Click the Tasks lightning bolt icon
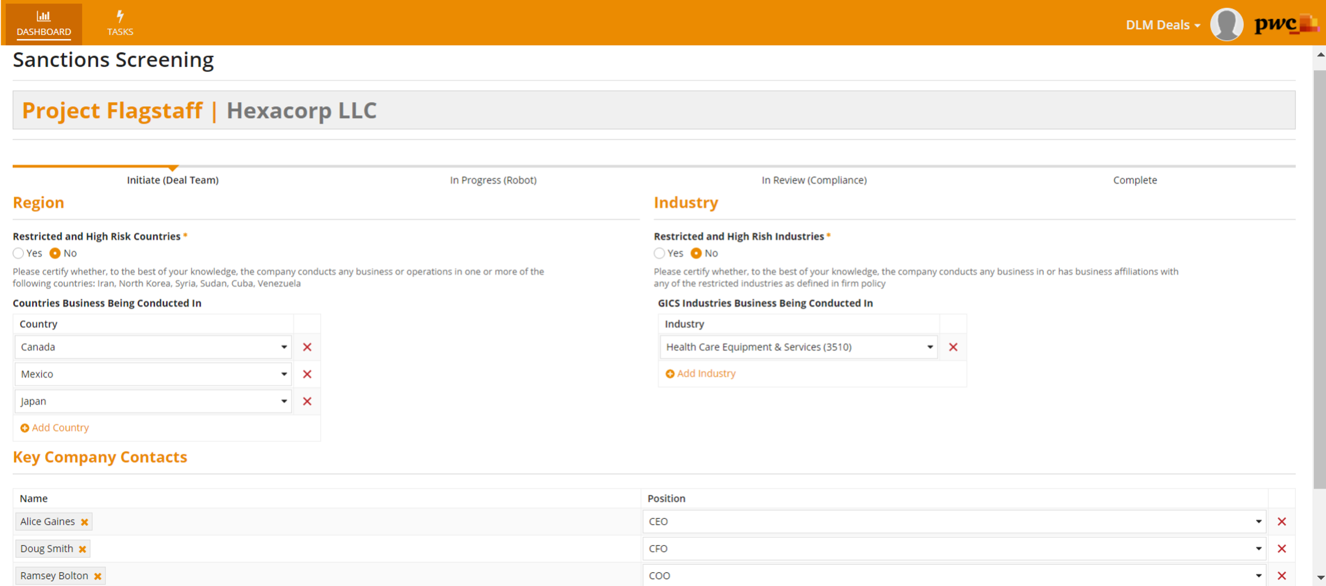 [x=120, y=16]
